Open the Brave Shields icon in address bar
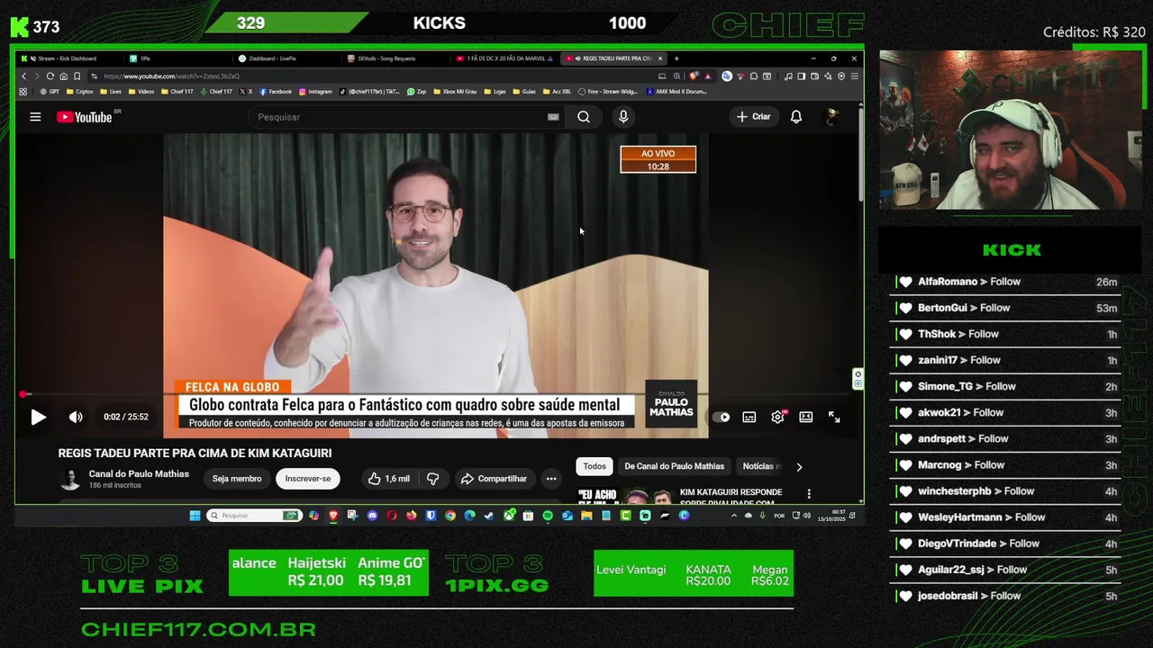The width and height of the screenshot is (1153, 648). click(x=693, y=76)
